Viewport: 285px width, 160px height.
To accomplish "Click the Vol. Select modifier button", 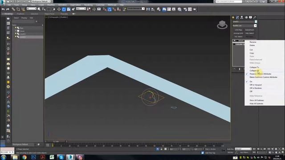I will (x=239, y=36).
